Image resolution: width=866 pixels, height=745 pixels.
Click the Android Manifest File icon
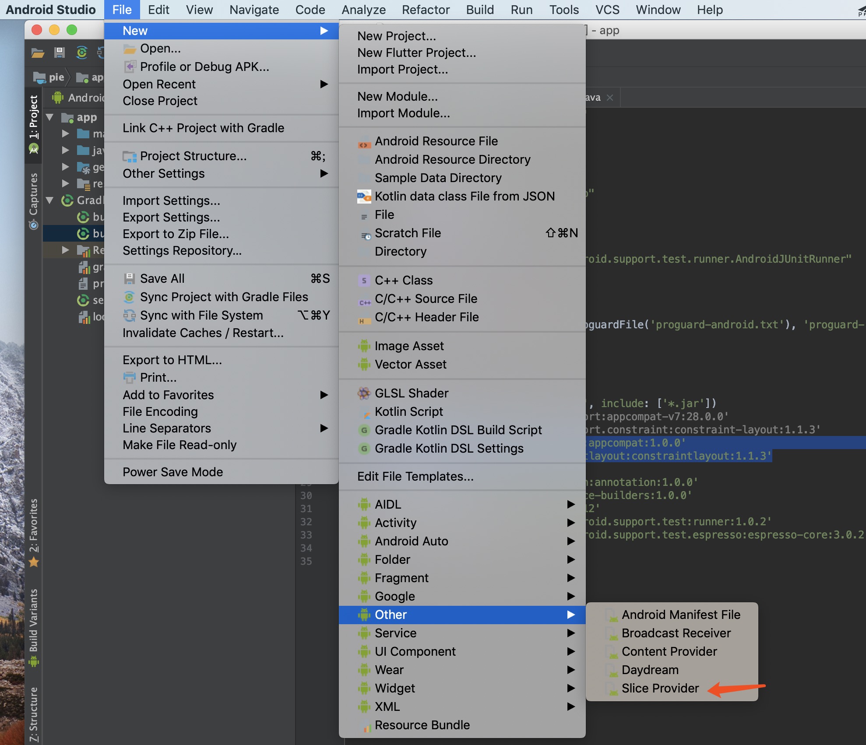611,615
